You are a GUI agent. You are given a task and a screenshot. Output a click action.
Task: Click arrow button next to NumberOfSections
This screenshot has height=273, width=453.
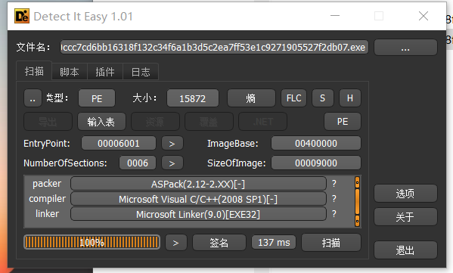pos(172,163)
